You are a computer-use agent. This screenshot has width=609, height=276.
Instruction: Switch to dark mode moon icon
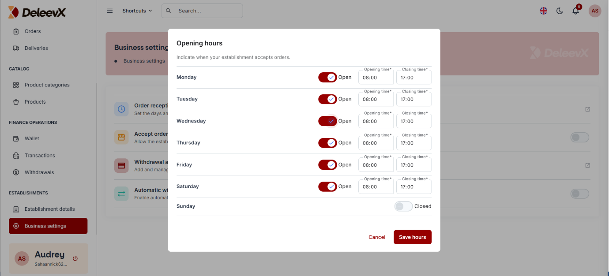[x=560, y=11]
